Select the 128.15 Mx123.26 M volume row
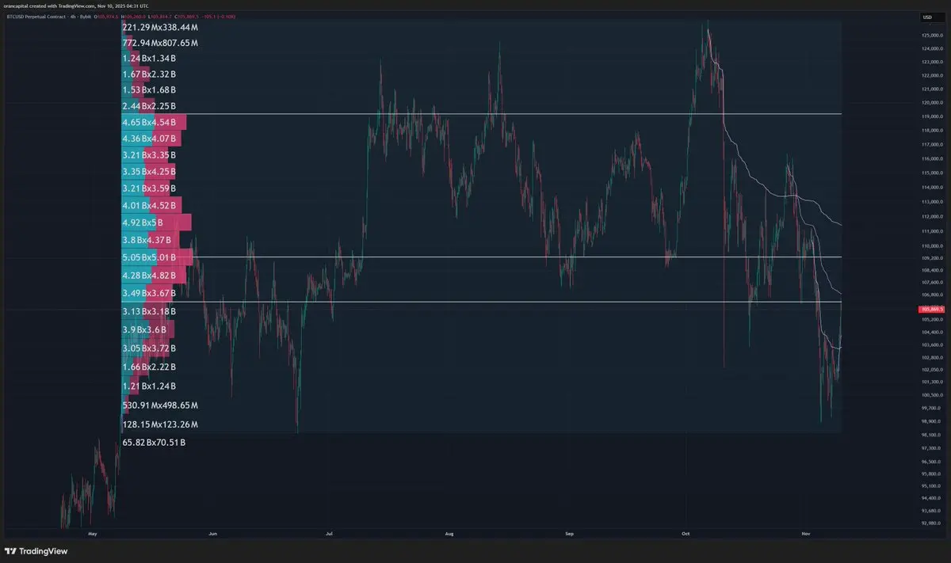951x563 pixels. (x=160, y=424)
